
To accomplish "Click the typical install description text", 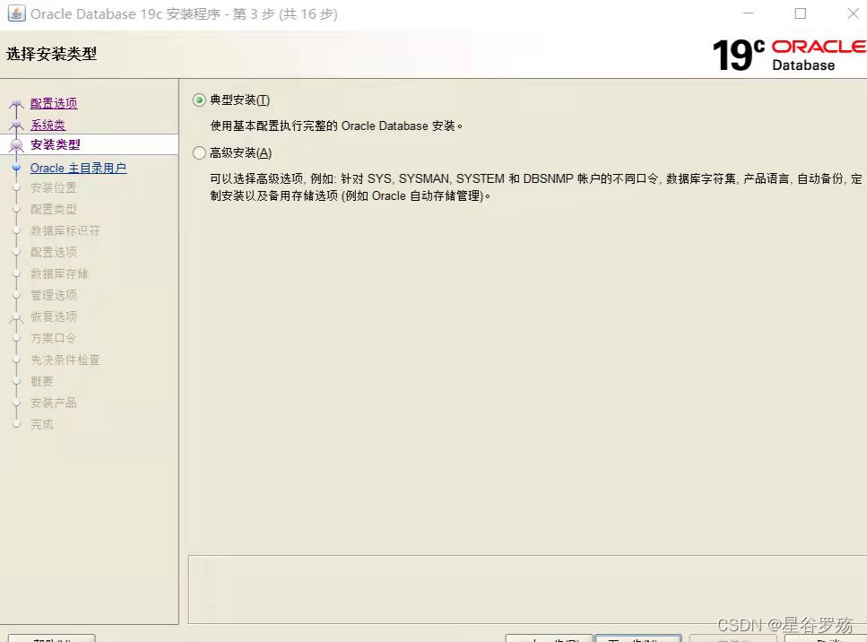I will [336, 126].
